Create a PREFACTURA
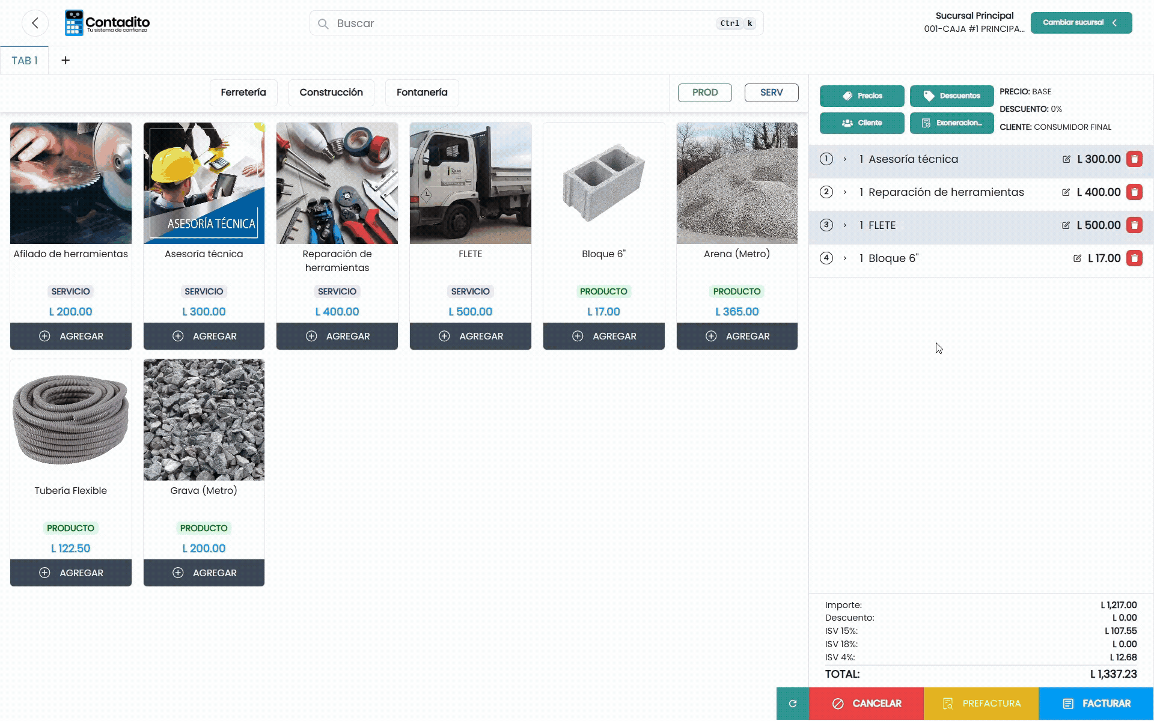The image size is (1154, 721). [x=981, y=704]
